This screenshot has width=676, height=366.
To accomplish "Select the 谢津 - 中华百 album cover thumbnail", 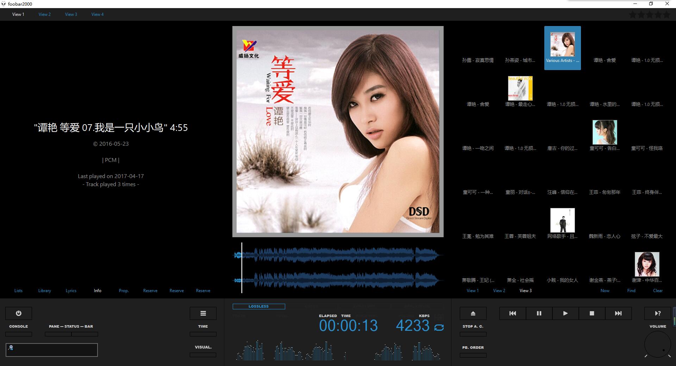I will pos(647,264).
